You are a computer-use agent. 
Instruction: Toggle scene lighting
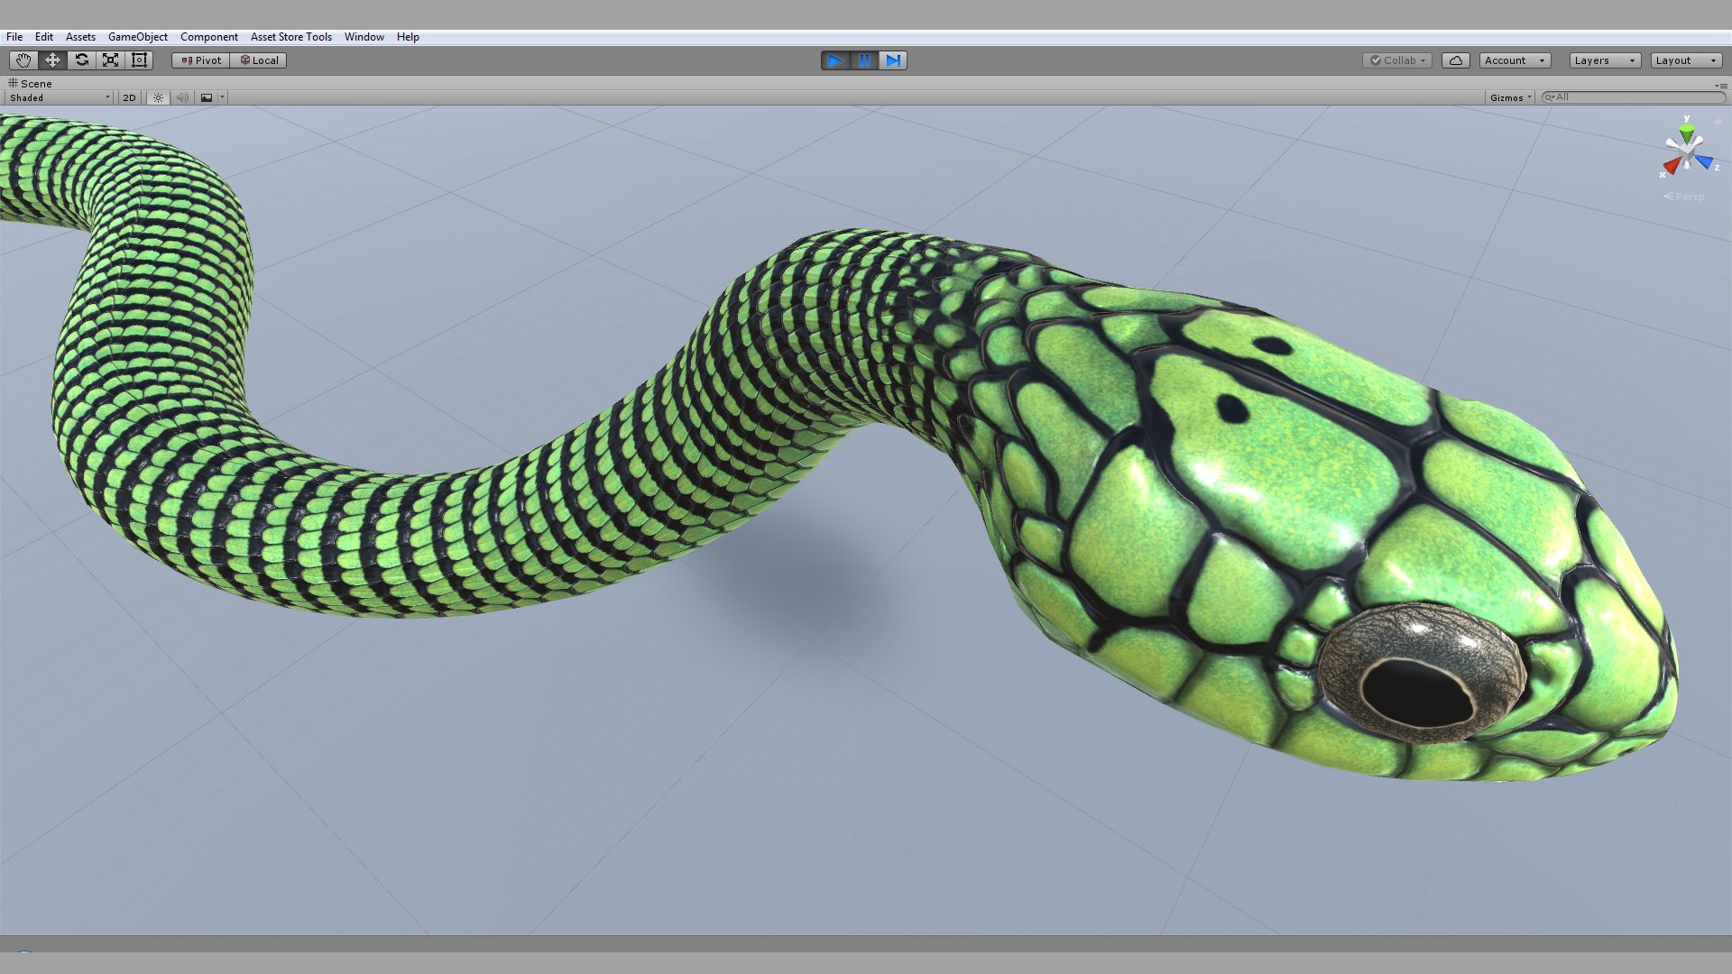pyautogui.click(x=158, y=97)
